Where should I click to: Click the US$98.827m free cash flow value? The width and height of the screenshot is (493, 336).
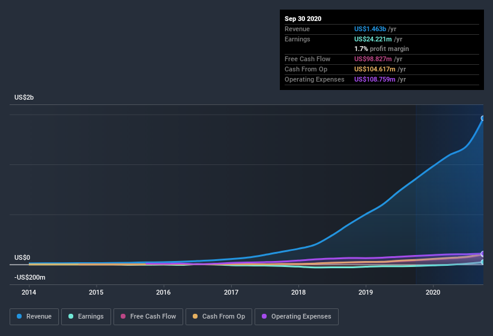tap(373, 59)
